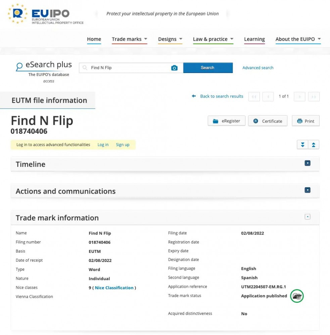Go to previous result arrow

tap(268, 96)
